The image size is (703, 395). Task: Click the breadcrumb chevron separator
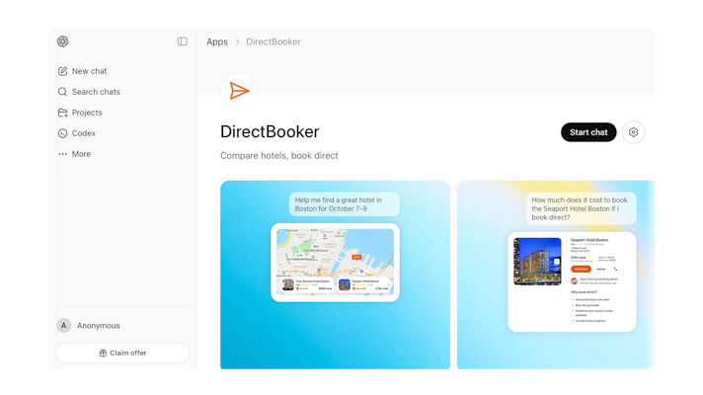tap(237, 41)
